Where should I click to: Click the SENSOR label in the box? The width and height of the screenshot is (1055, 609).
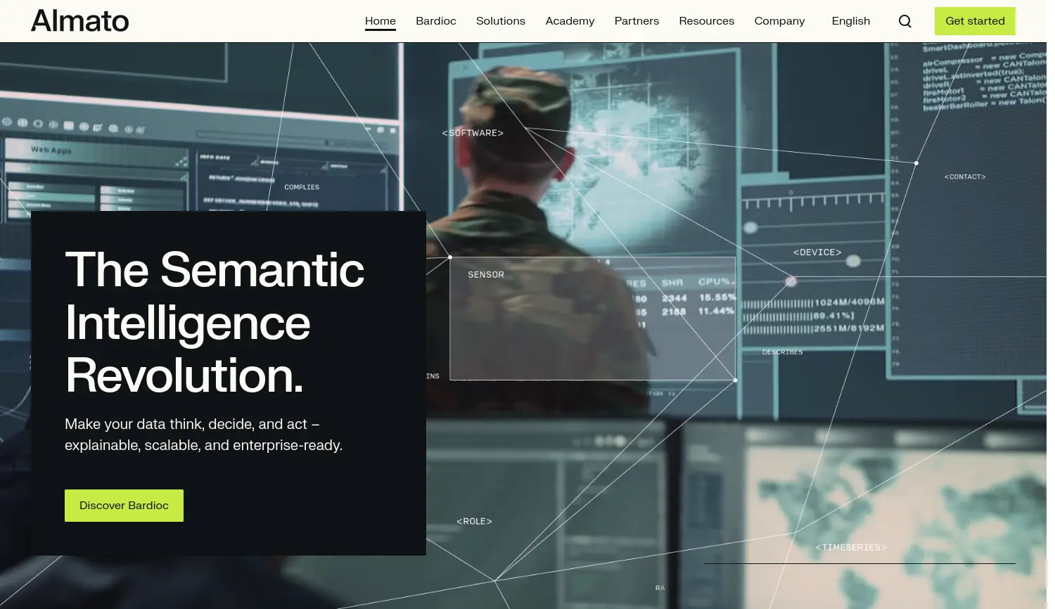(x=486, y=275)
